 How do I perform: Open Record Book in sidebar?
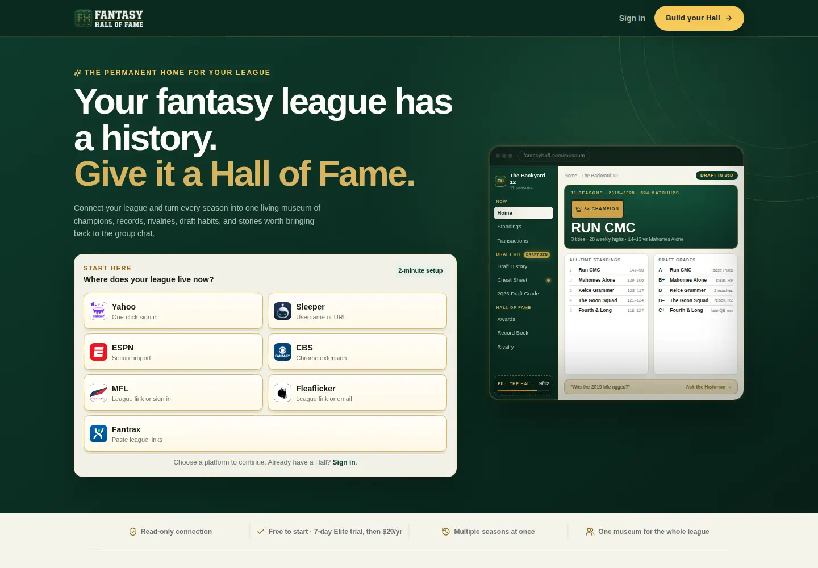(x=523, y=333)
